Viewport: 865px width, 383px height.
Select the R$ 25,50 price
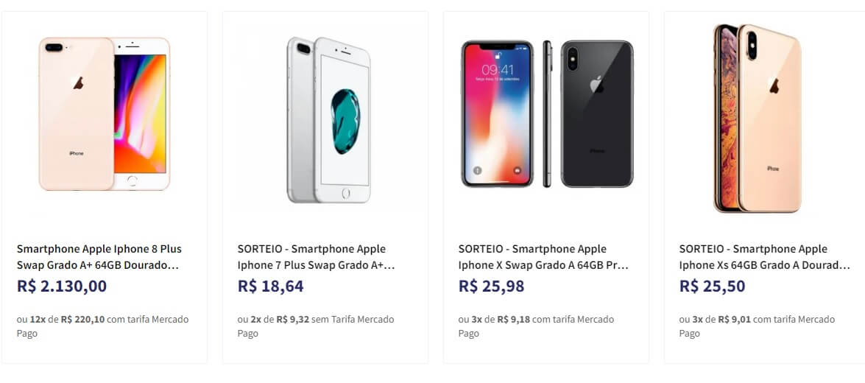click(712, 287)
